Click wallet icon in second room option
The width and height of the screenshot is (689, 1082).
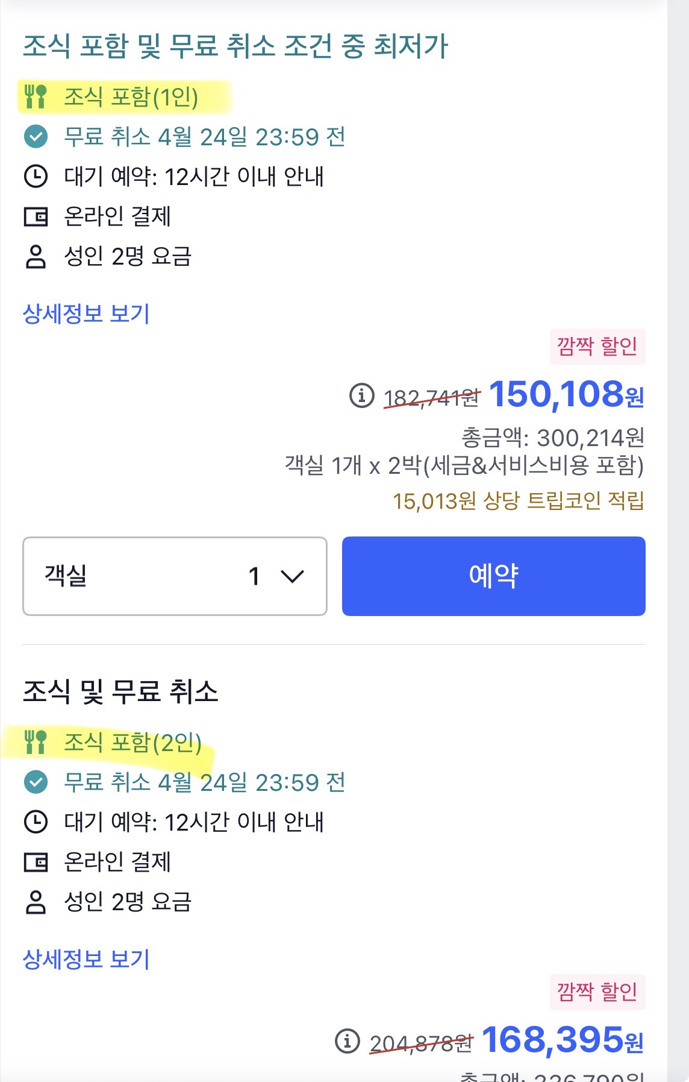[x=36, y=862]
